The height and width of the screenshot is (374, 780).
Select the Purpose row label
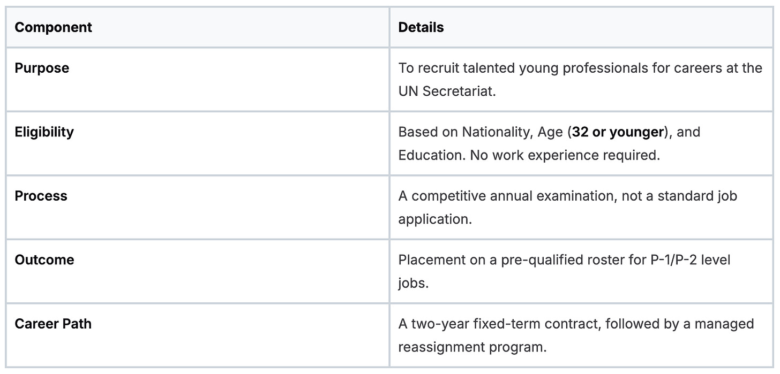pyautogui.click(x=42, y=68)
